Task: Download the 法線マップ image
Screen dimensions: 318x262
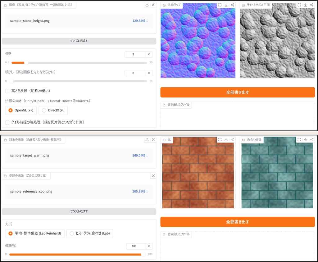Action: [x=226, y=5]
